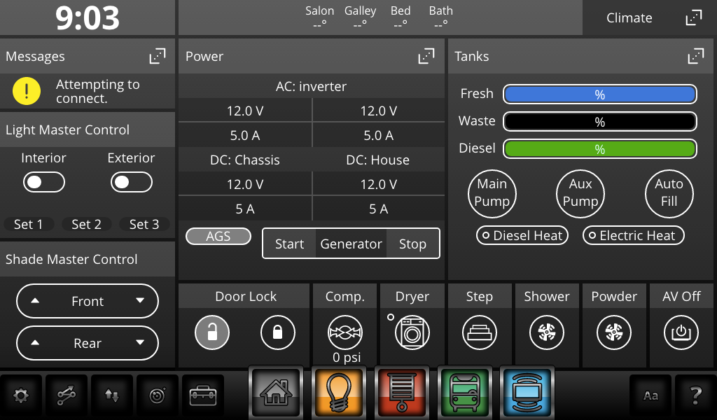This screenshot has height=420, width=717.
Task: Click the 'DC: Chassis' heading
Action: tap(244, 160)
